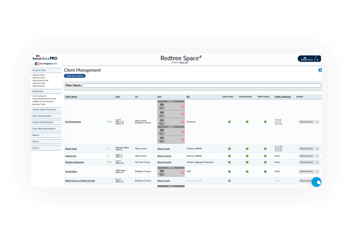Open Real-time Traffic dashboard link
Viewport: 353px width, 241px height.
click(x=39, y=104)
